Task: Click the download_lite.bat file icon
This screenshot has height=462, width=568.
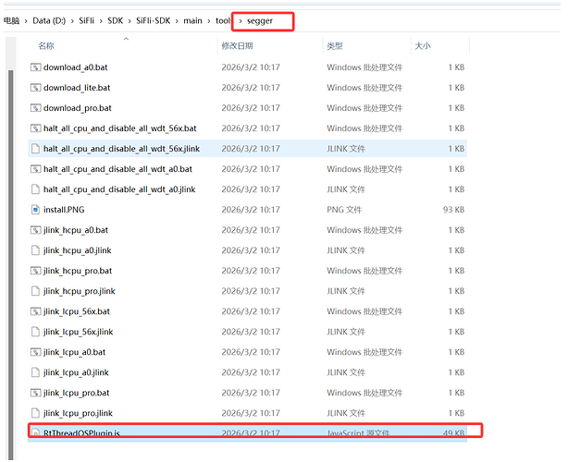Action: pyautogui.click(x=35, y=88)
